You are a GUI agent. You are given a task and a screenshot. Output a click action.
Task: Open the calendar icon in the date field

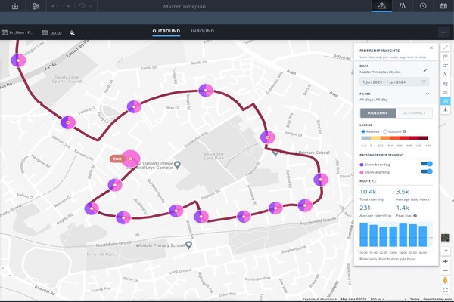[x=424, y=82]
